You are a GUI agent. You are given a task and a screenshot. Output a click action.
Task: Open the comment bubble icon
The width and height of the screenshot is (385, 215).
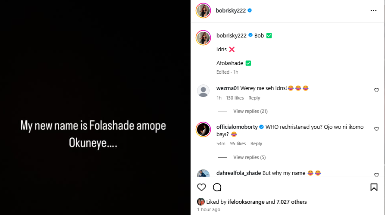click(217, 187)
